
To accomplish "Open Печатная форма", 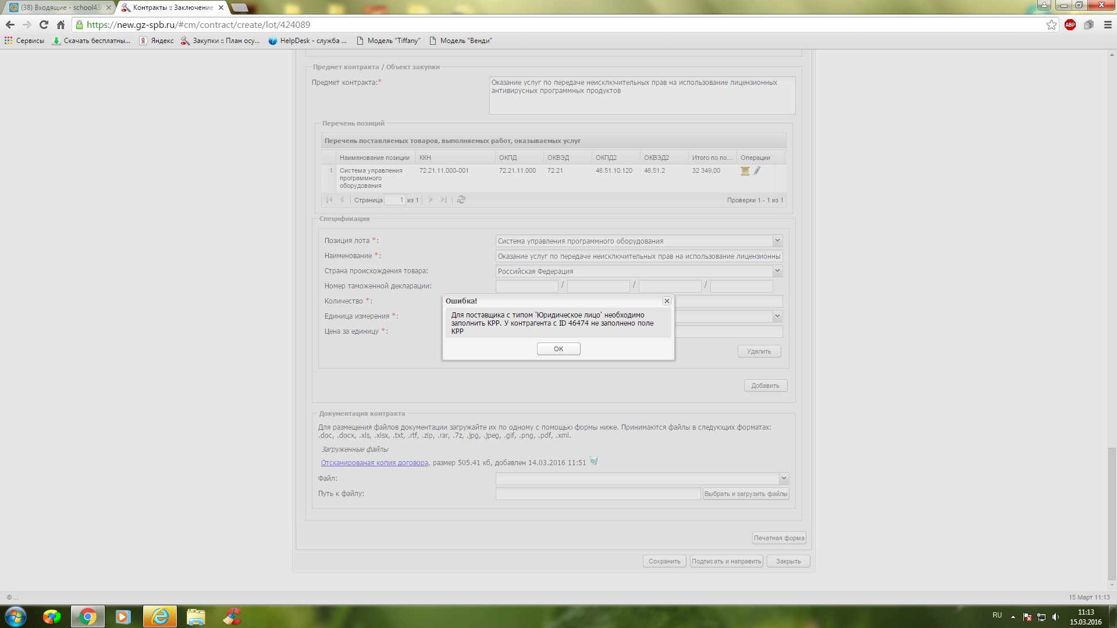I will point(779,538).
